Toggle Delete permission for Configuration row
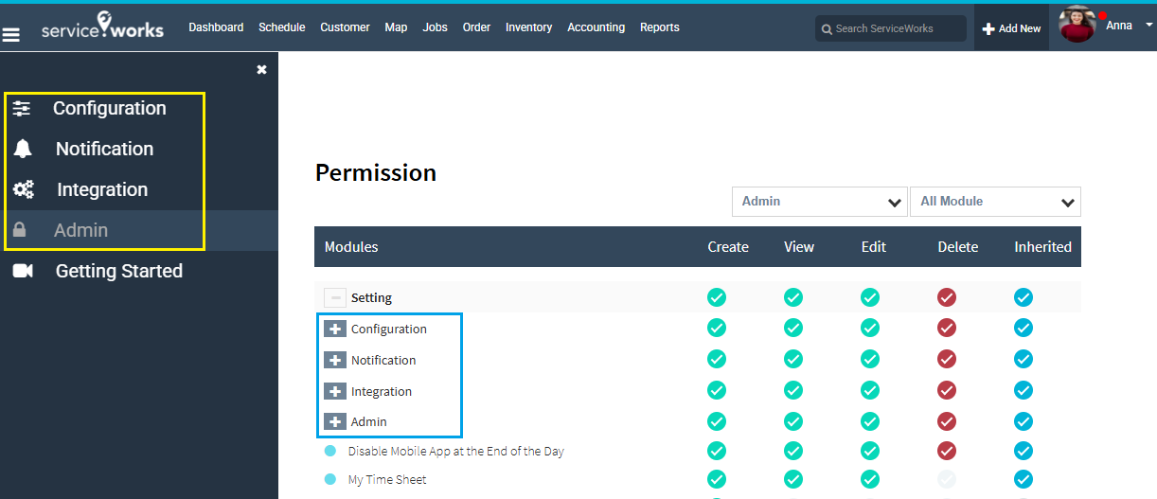Viewport: 1157px width, 499px height. coord(947,329)
